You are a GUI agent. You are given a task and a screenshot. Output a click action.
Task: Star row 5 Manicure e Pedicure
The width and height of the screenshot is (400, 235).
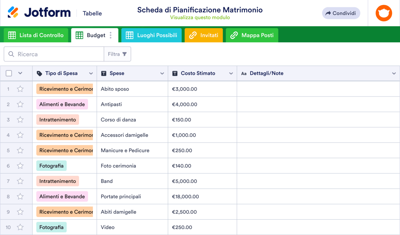20,150
